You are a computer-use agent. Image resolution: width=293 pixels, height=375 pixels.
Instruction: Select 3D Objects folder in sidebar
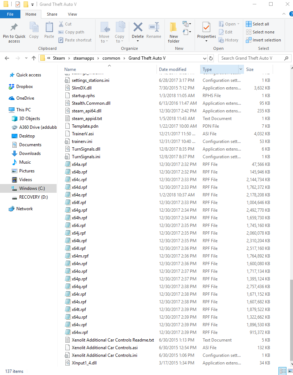coord(26,119)
